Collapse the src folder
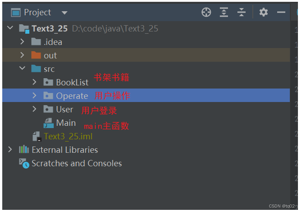 (23, 69)
